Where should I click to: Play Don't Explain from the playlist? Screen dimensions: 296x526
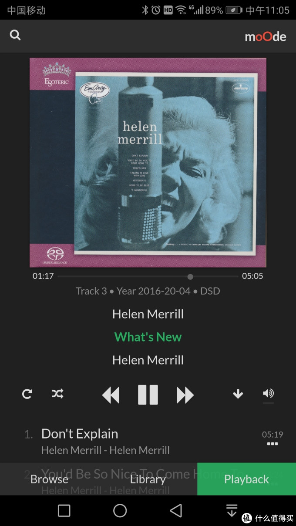tap(80, 434)
